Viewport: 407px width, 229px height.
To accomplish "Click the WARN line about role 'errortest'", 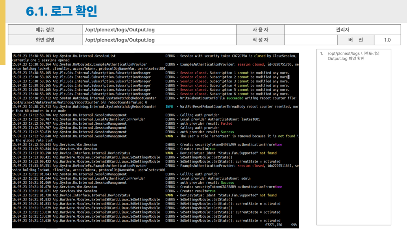I will [x=232, y=136].
